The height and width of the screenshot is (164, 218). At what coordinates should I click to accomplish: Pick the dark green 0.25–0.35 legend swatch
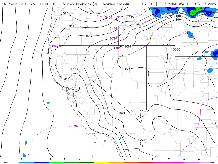[86, 163]
